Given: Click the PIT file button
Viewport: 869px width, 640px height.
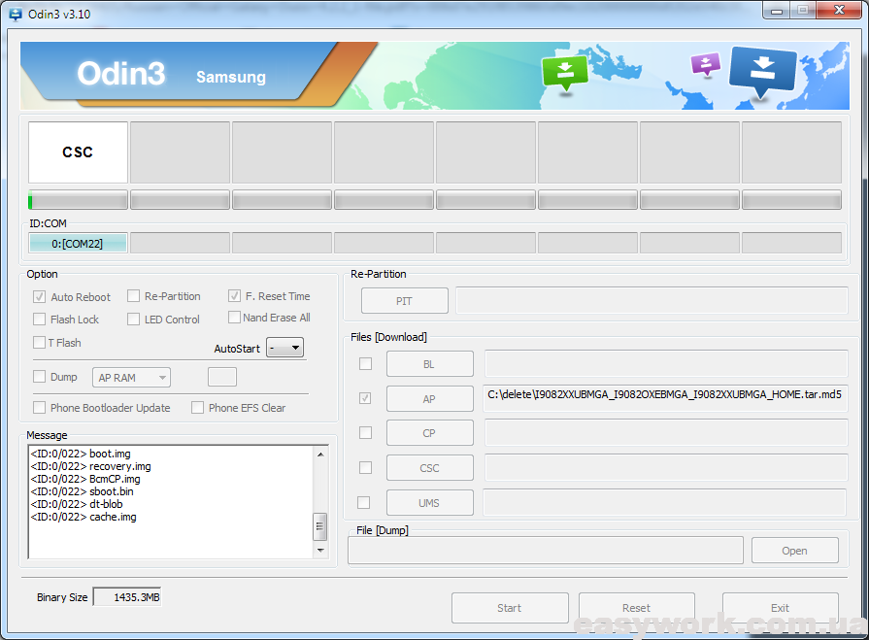Looking at the screenshot, I should (405, 301).
